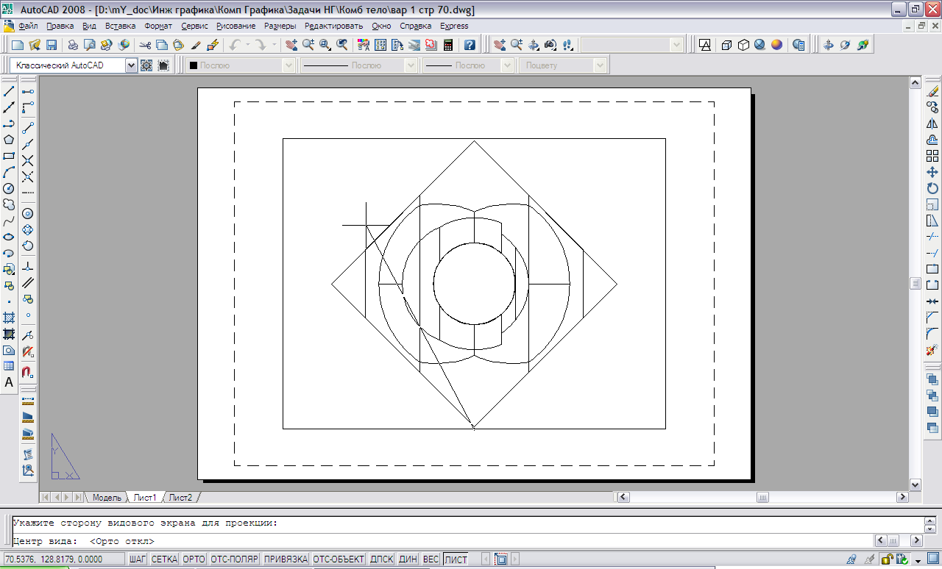Open the Послою color dropdown
The width and height of the screenshot is (942, 569).
[x=288, y=65]
